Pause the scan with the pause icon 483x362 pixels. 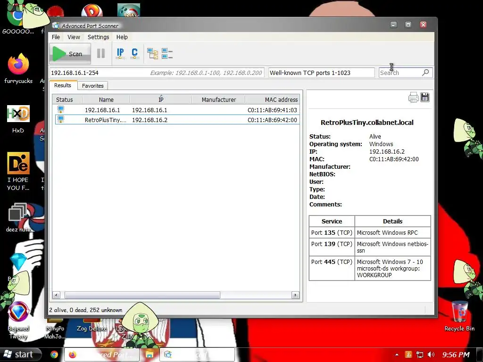pyautogui.click(x=101, y=54)
